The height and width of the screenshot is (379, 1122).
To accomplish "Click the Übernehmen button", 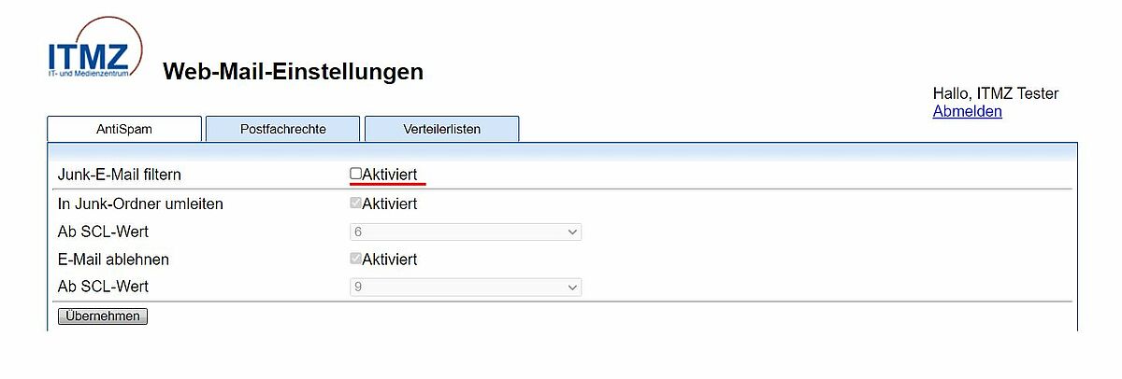I will click(103, 316).
